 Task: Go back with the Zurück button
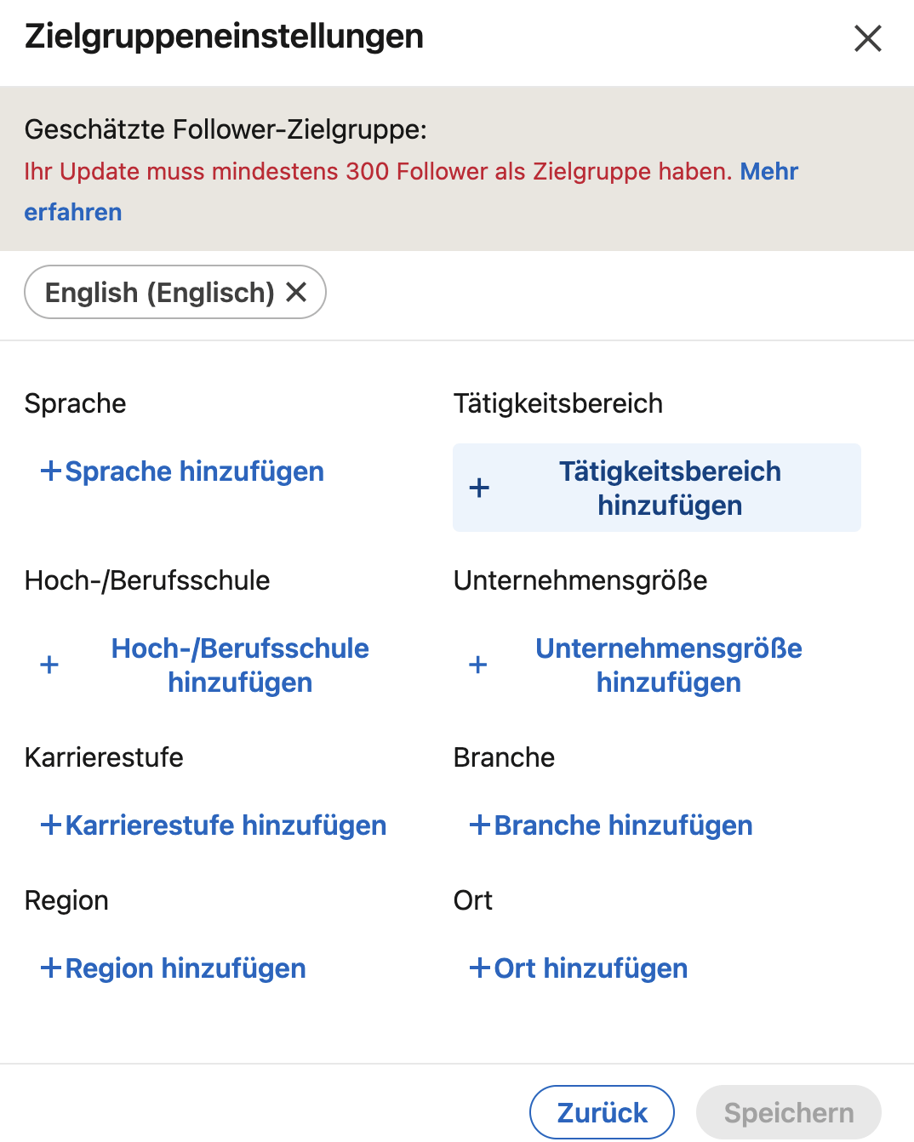[602, 1112]
